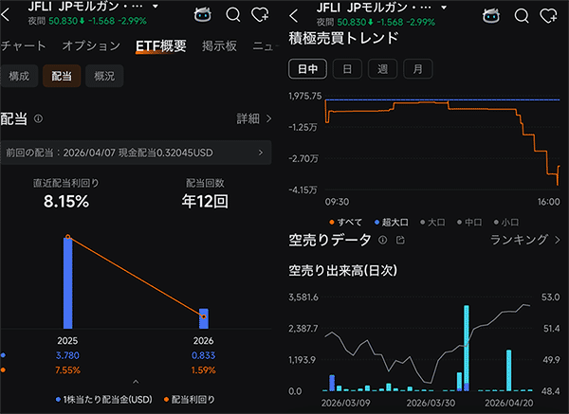569x414 pixels.
Task: Select 概況 sub-tab
Action: tap(104, 76)
